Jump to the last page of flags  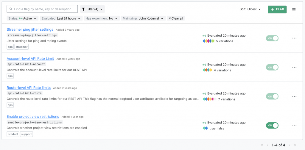pos(295,145)
